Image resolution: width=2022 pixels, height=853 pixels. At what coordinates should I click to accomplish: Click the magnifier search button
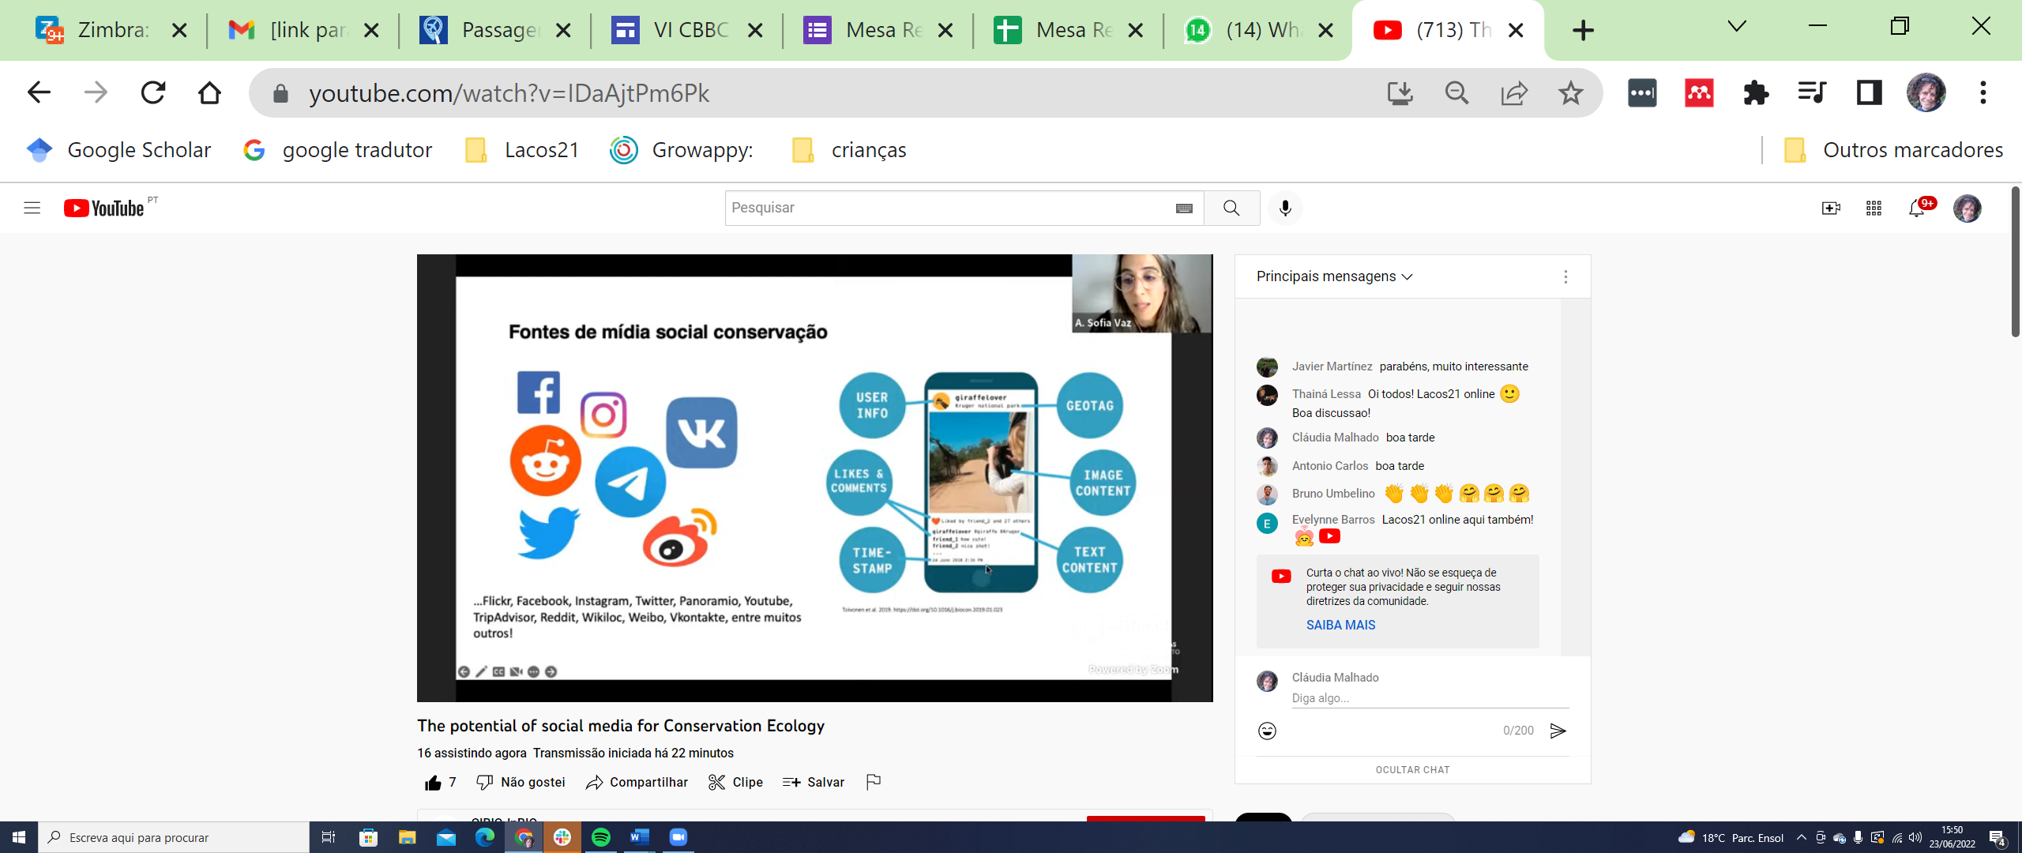point(1231,208)
